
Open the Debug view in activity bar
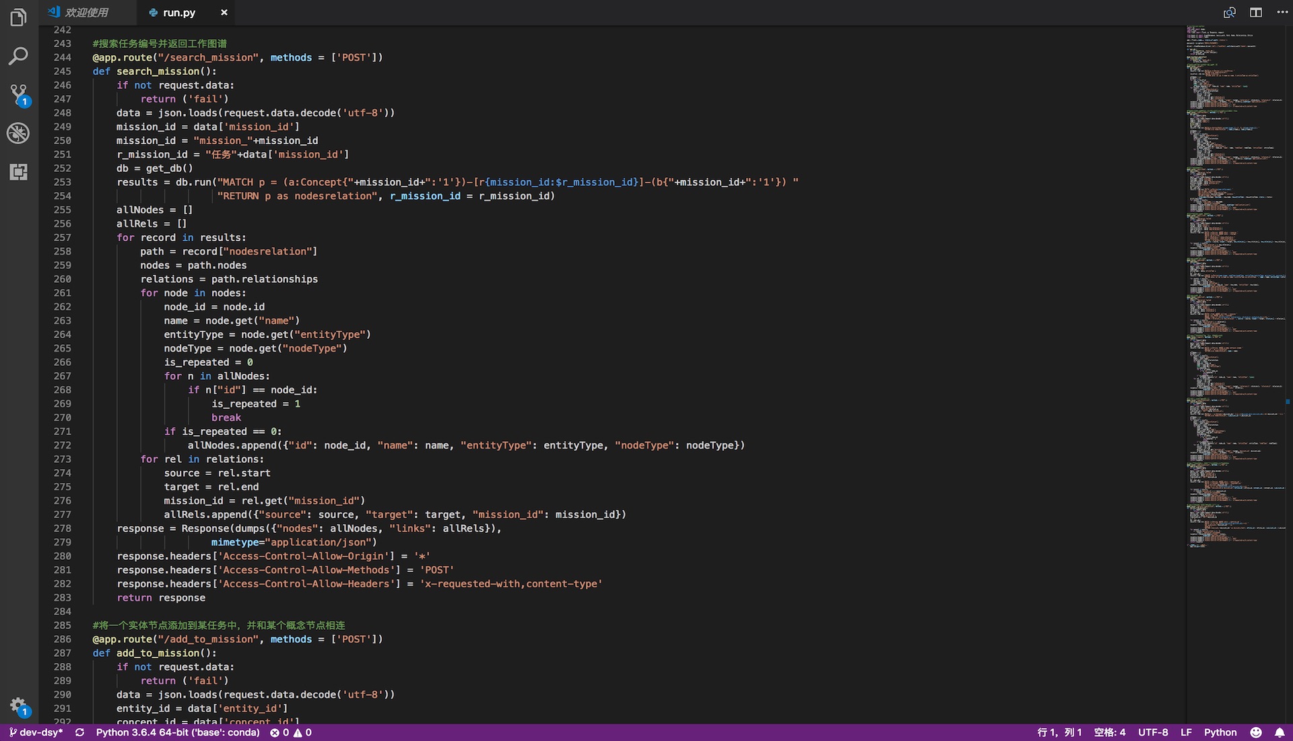click(18, 133)
